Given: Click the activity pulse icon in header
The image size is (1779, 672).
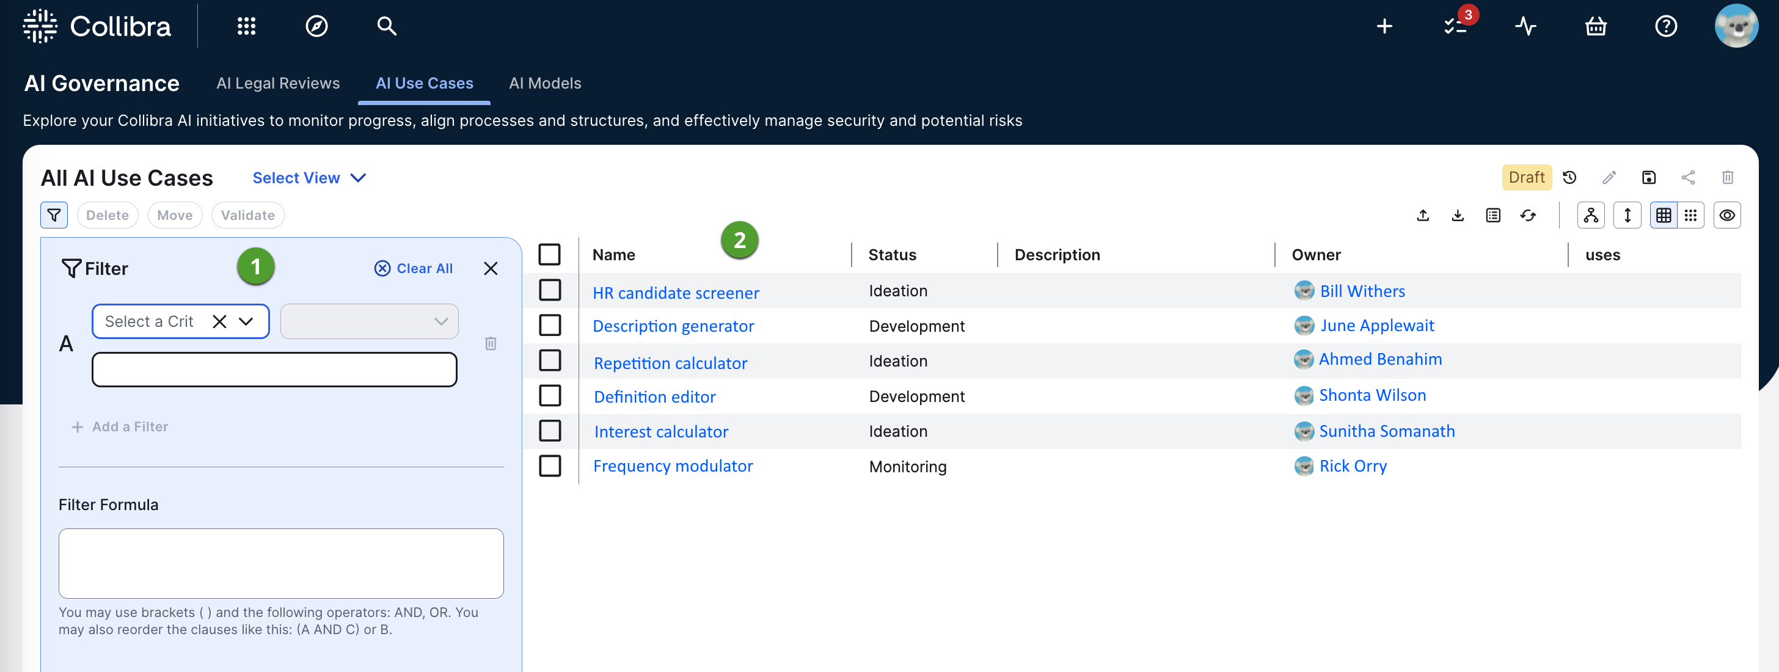Looking at the screenshot, I should [x=1525, y=26].
